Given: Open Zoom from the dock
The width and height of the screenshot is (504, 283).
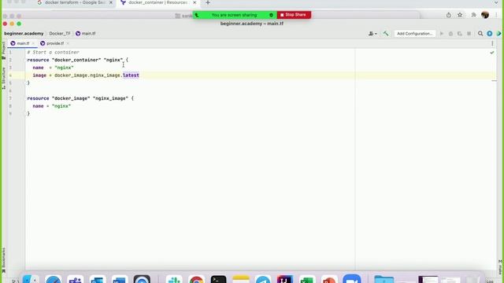Looking at the screenshot, I should 352,279.
